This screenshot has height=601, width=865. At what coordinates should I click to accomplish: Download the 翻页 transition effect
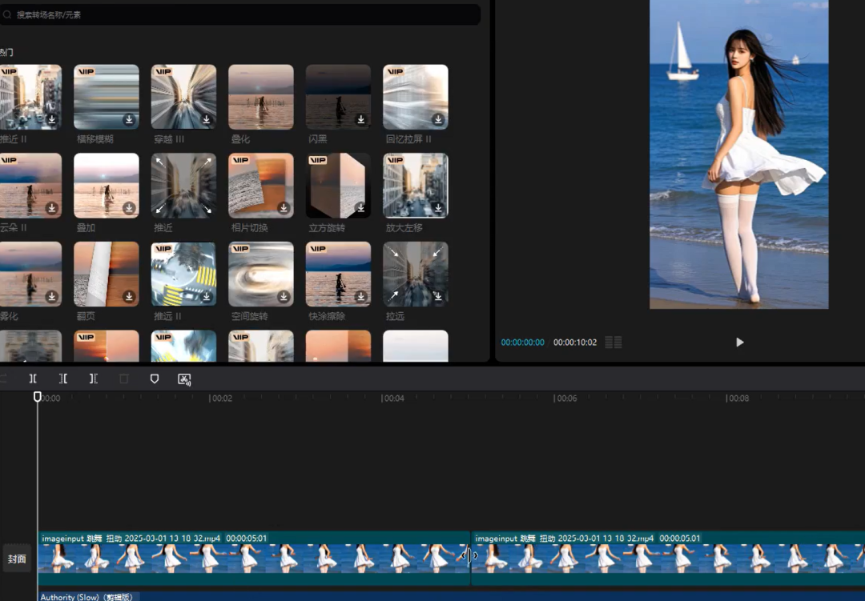(129, 296)
